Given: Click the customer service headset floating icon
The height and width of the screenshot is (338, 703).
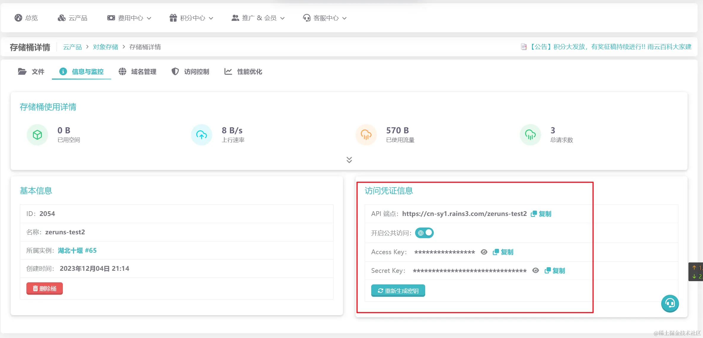Looking at the screenshot, I should [x=670, y=303].
